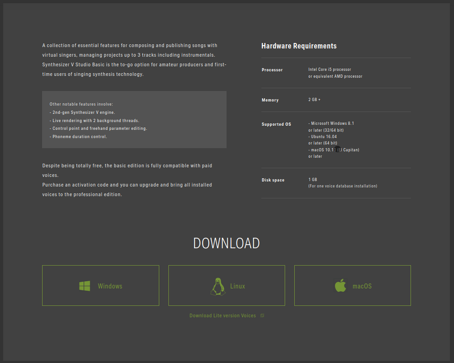Viewport: 454px width, 363px height.
Task: Click the Processor label
Action: click(x=272, y=70)
